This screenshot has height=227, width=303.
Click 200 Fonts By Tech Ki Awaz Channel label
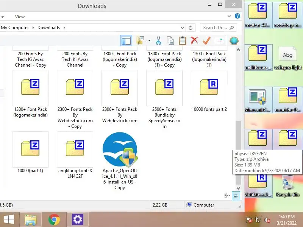coord(75,59)
